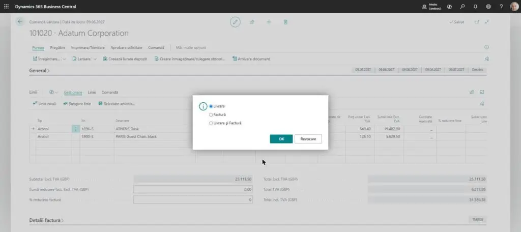Image resolution: width=521 pixels, height=232 pixels.
Task: Click the % reducere factură input field
Action: point(193,200)
